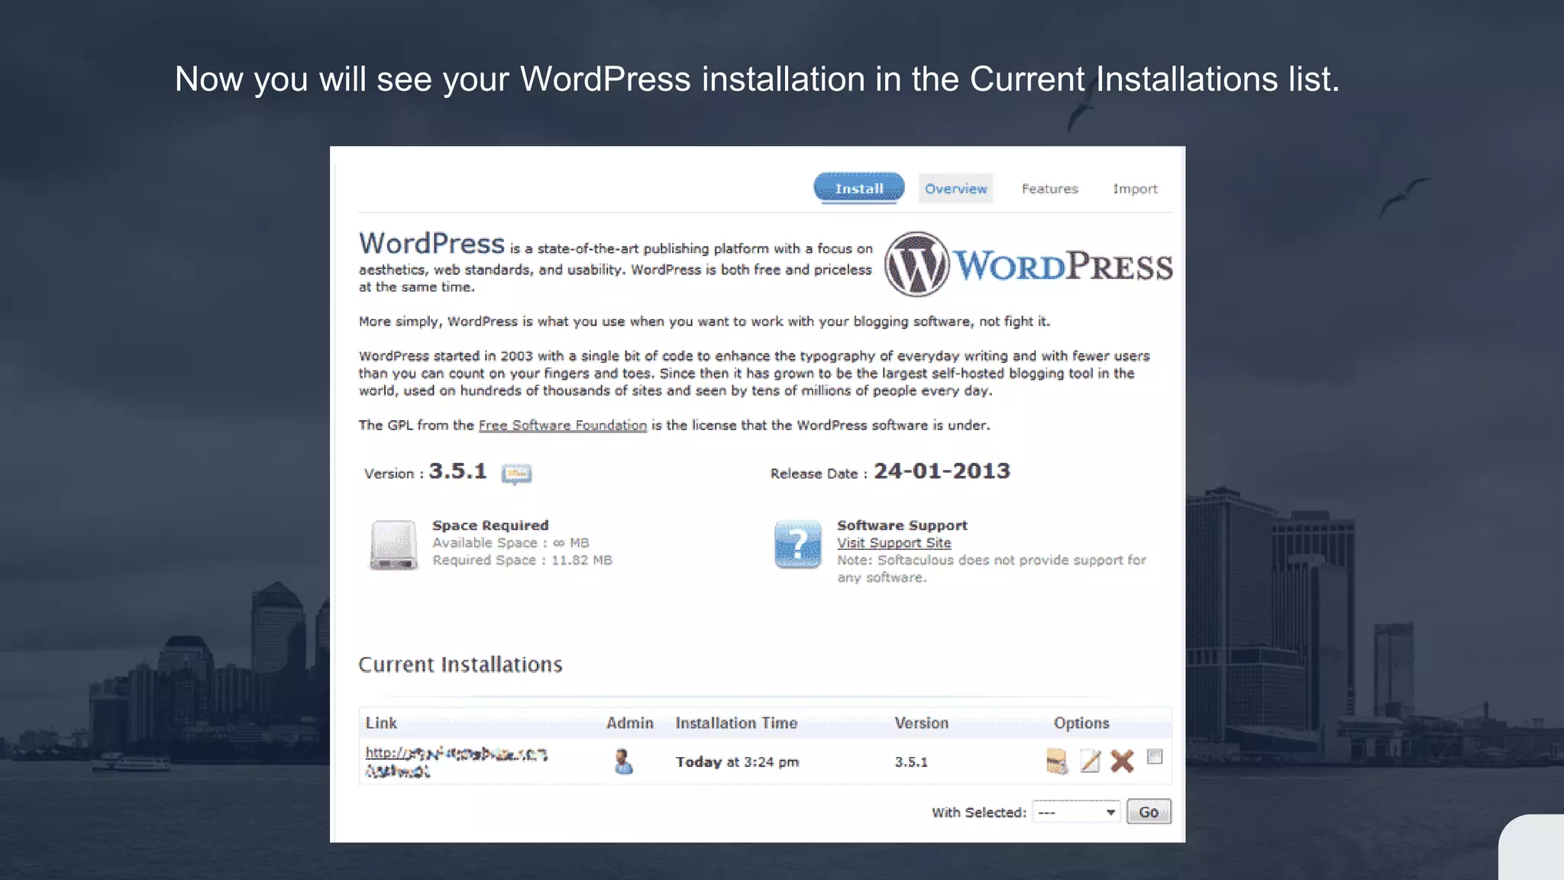The height and width of the screenshot is (880, 1564).
Task: Click the Go button
Action: click(x=1149, y=812)
